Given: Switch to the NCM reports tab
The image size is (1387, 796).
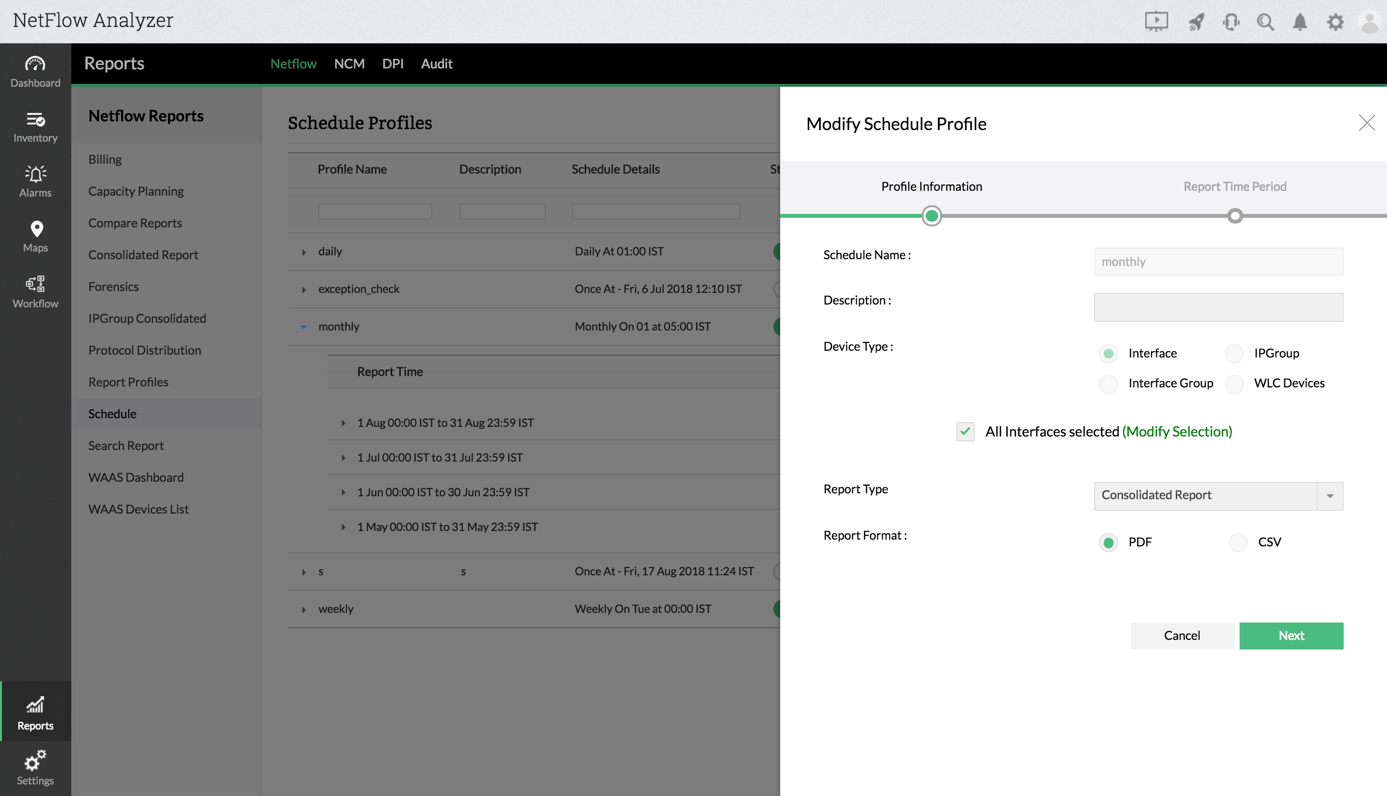Looking at the screenshot, I should (x=349, y=64).
